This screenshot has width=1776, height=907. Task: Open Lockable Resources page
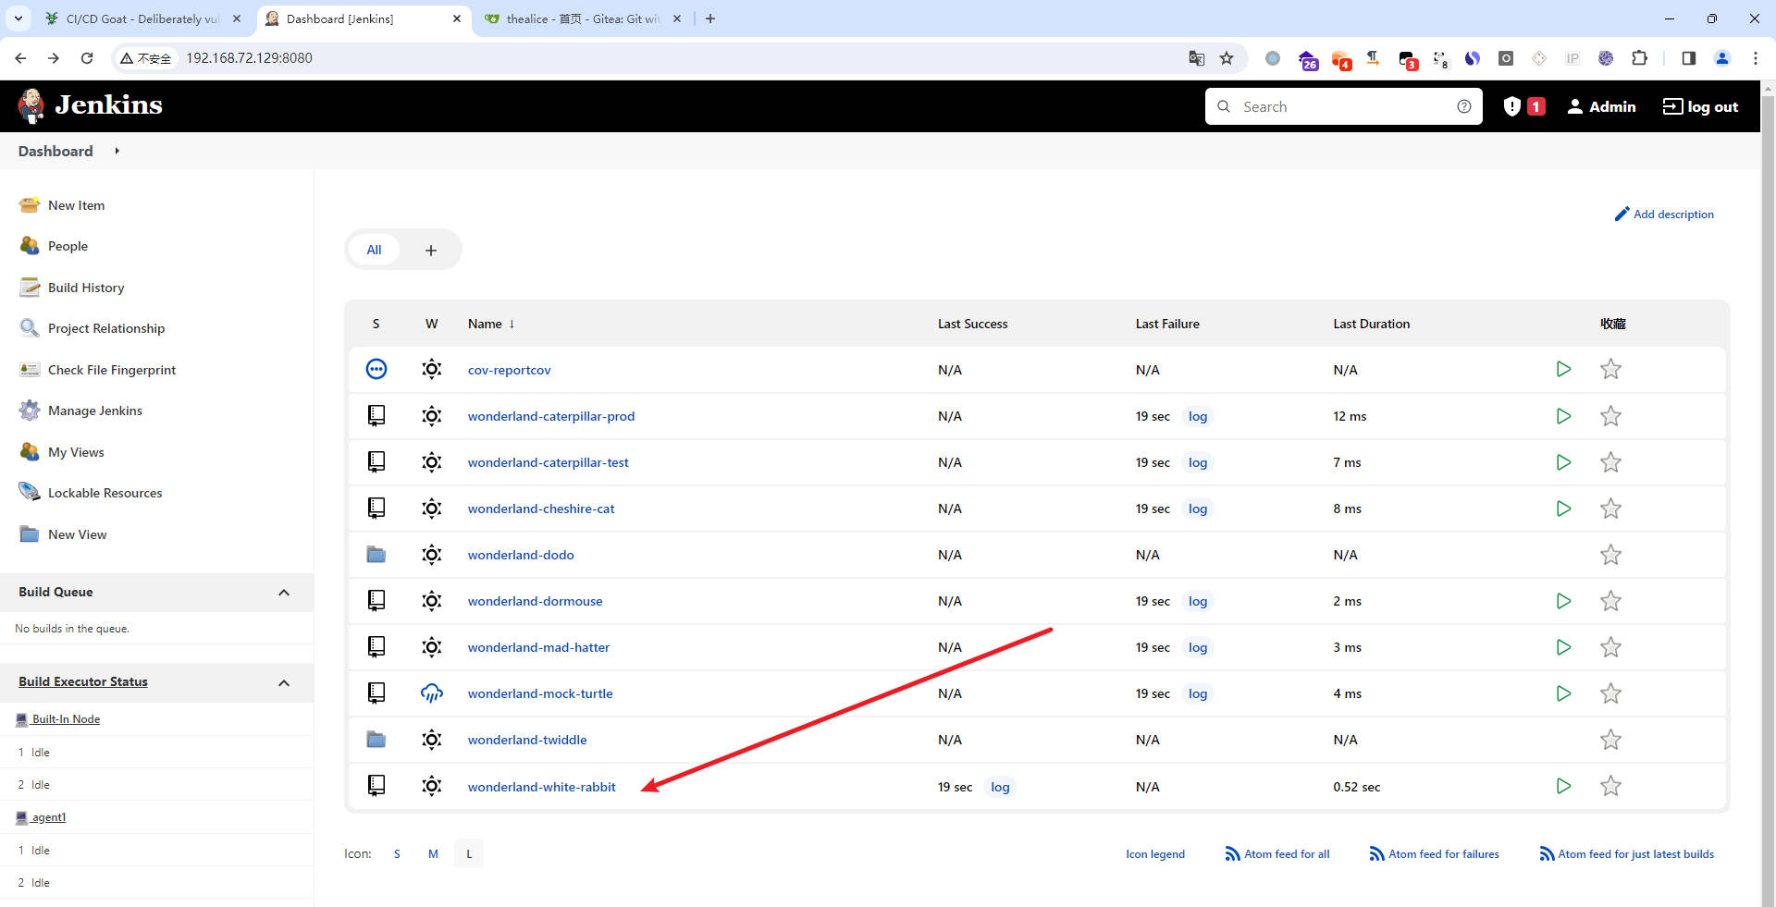(x=105, y=493)
